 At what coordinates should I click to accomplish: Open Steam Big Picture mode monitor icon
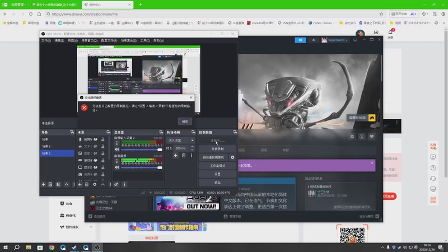click(x=355, y=40)
